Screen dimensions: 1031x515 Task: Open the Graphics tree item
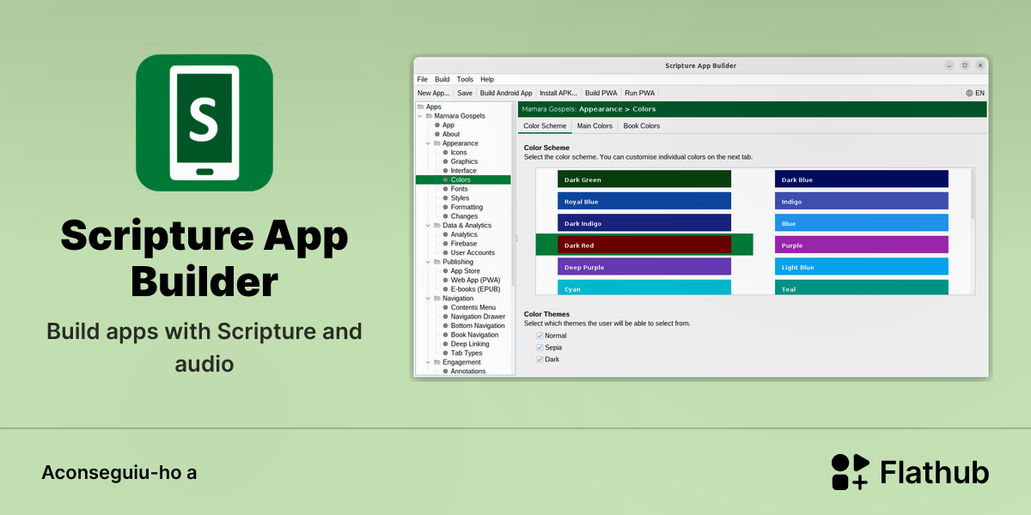(464, 161)
